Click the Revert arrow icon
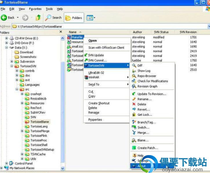This screenshot has height=173, width=210. 134,109
